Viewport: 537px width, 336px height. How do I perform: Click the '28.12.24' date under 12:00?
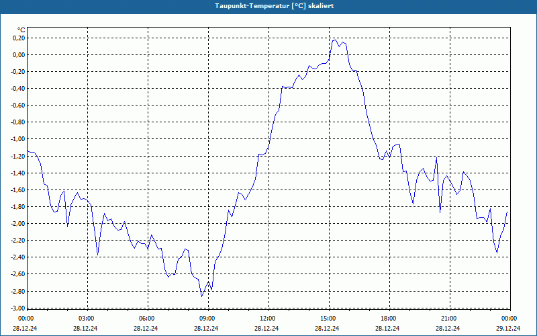coord(266,328)
